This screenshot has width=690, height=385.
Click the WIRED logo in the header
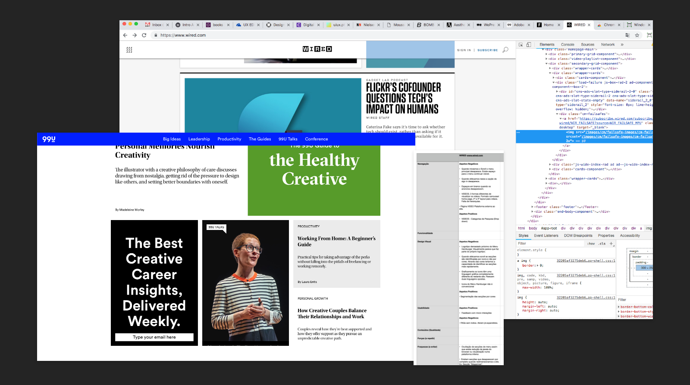(317, 49)
